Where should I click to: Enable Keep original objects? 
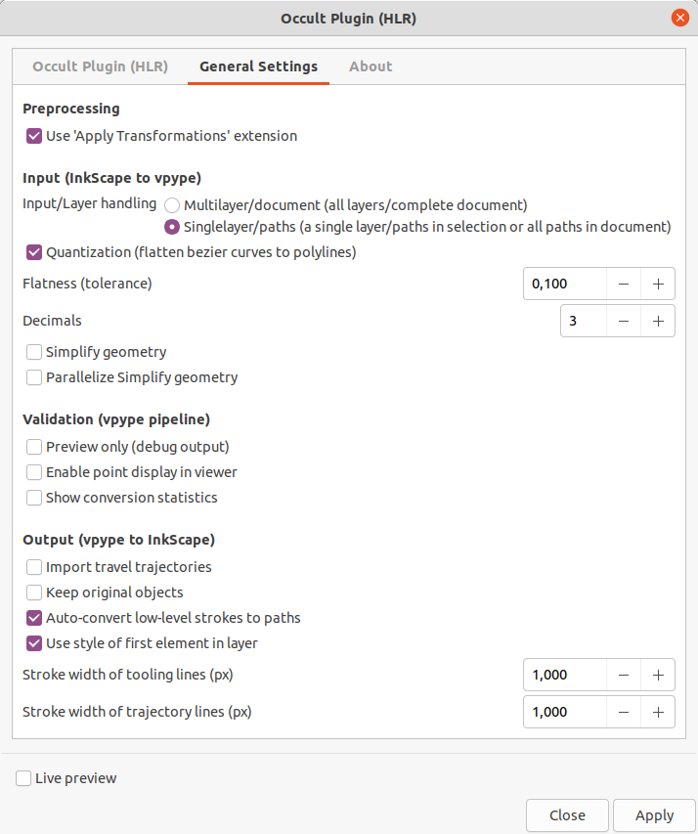tap(34, 592)
